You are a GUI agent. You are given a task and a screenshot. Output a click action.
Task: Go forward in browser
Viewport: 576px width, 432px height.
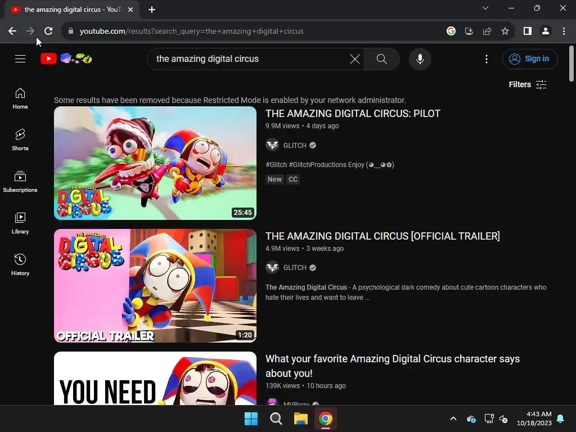(30, 31)
